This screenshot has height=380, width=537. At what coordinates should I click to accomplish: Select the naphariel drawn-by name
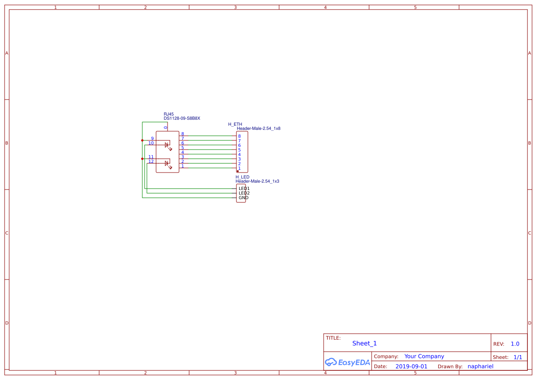480,366
